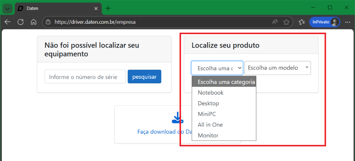Collapse the "Escolha uma categoria" select box

217,68
